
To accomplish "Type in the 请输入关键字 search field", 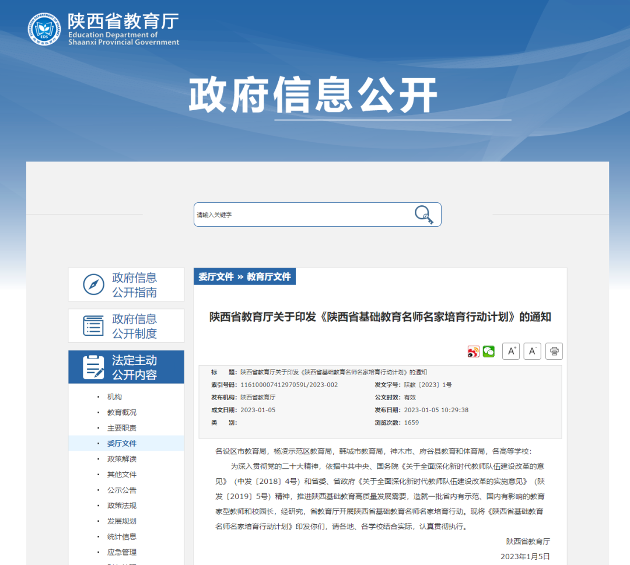I will 303,215.
